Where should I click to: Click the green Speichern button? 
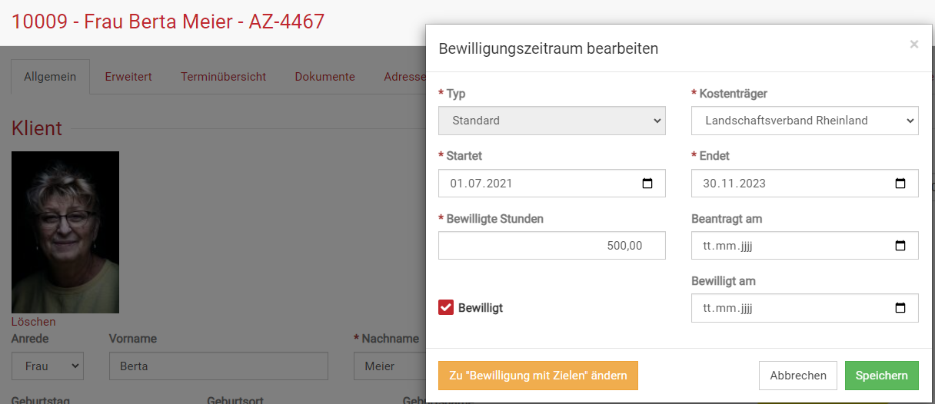pyautogui.click(x=881, y=376)
